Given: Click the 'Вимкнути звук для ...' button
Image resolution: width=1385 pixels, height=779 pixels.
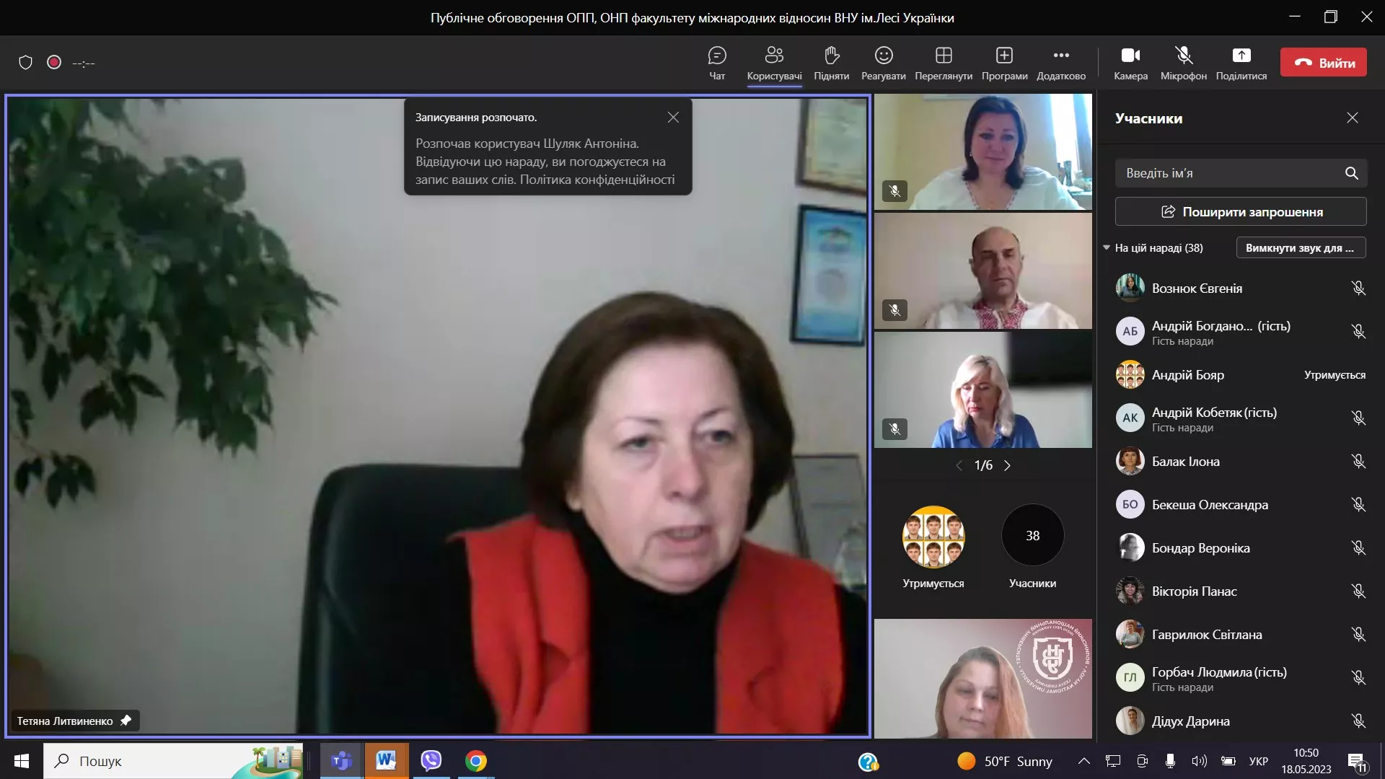Looking at the screenshot, I should click(1301, 247).
